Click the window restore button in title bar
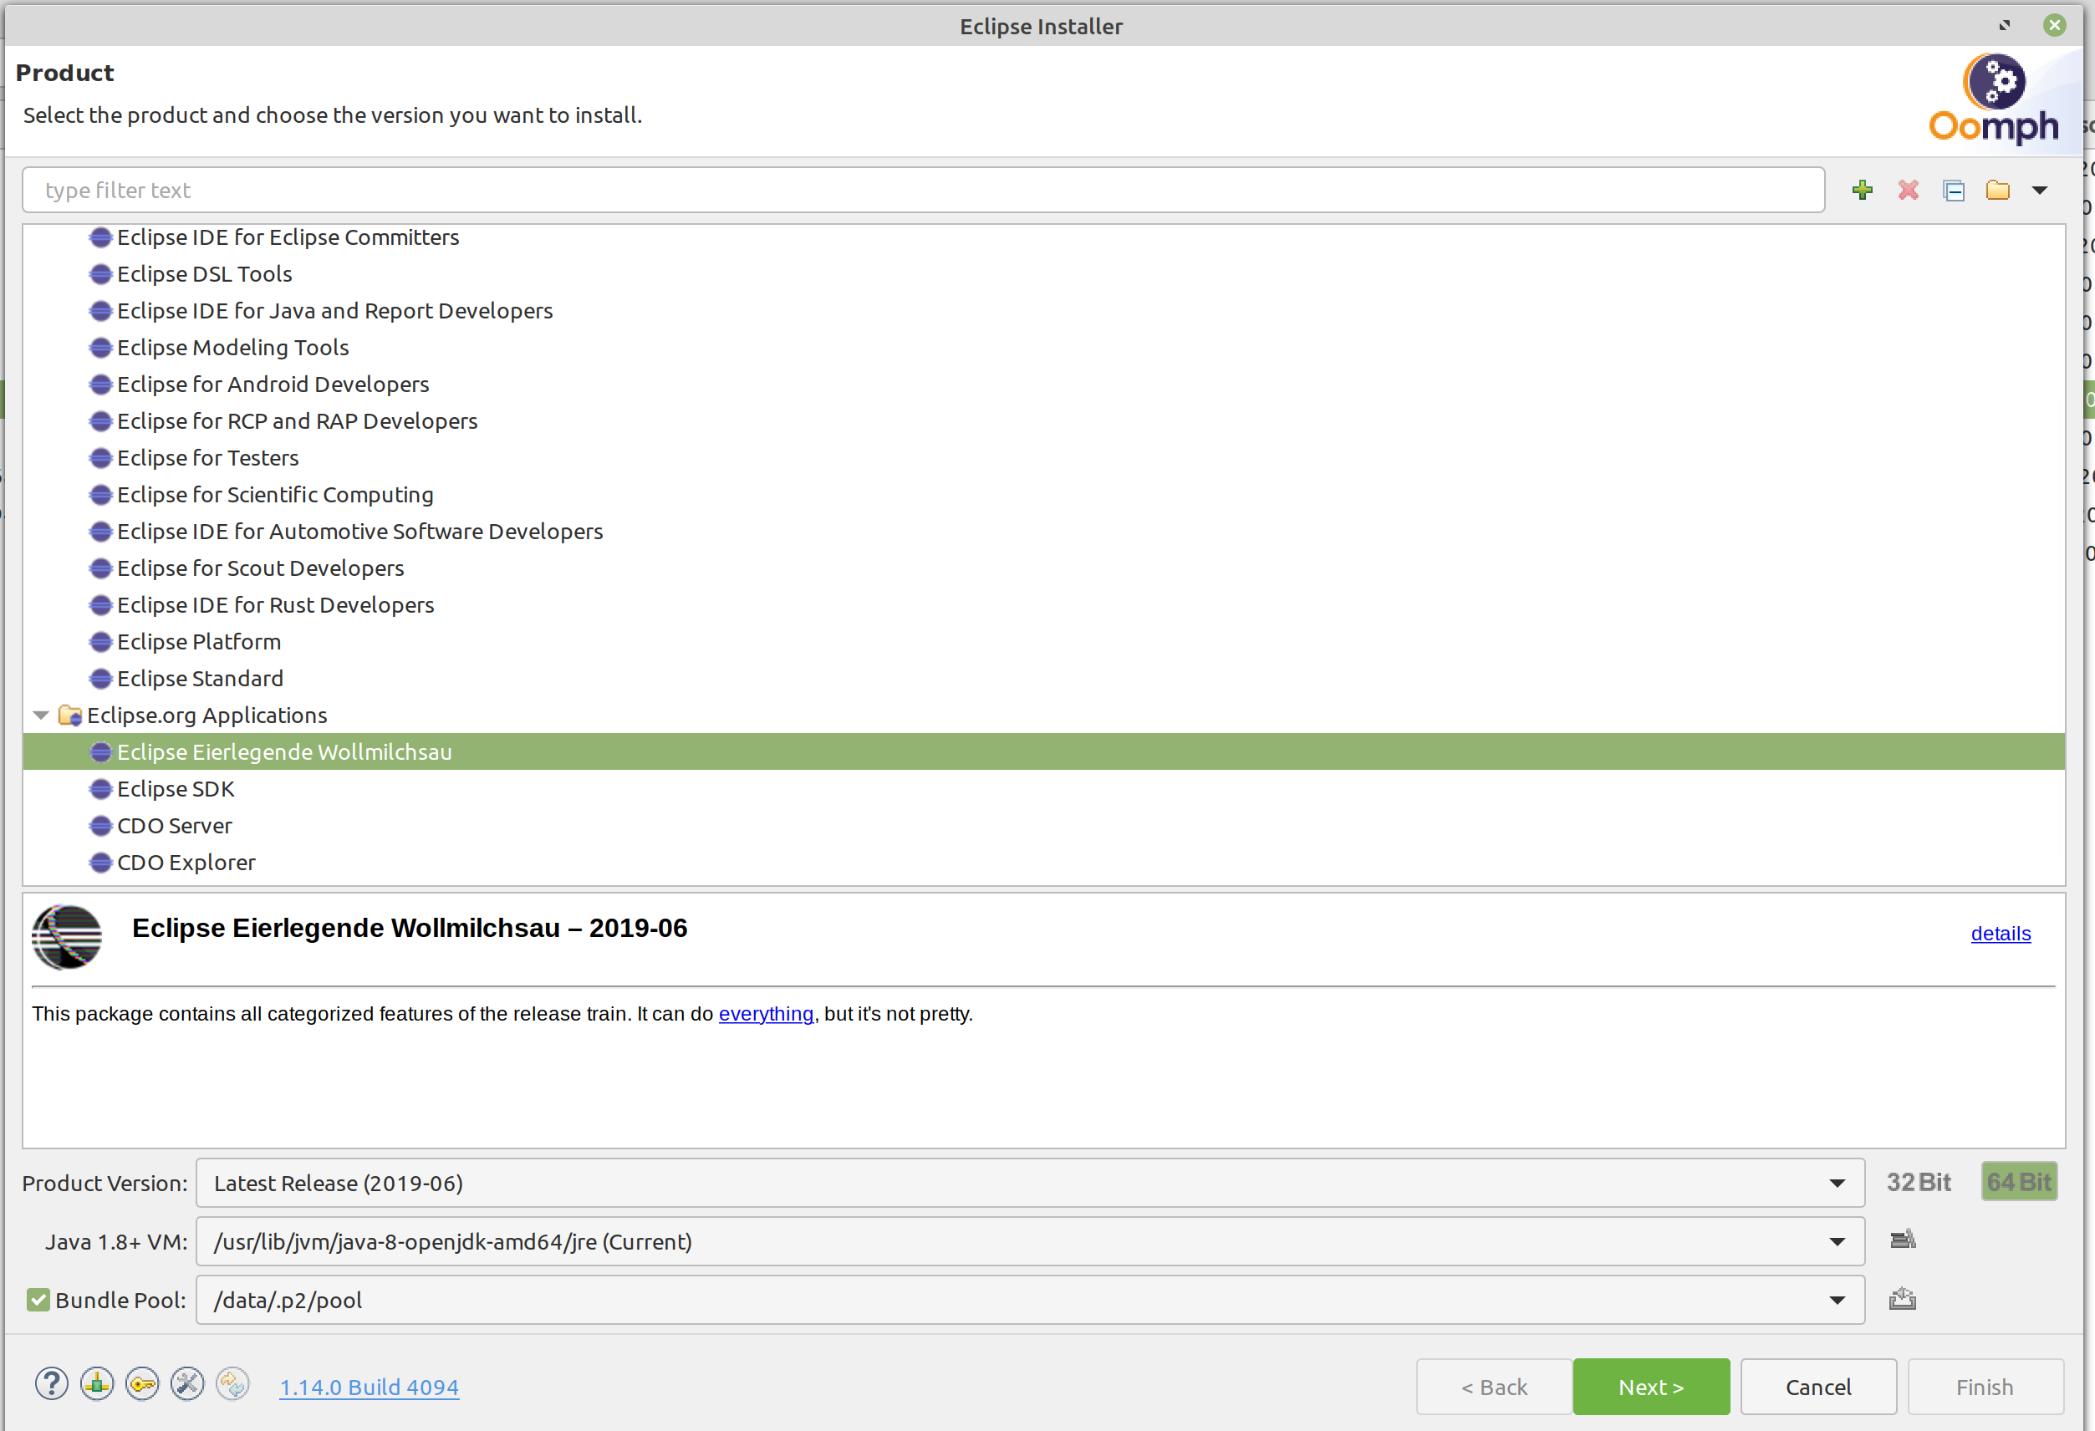This screenshot has width=2095, height=1431. coord(2004,25)
